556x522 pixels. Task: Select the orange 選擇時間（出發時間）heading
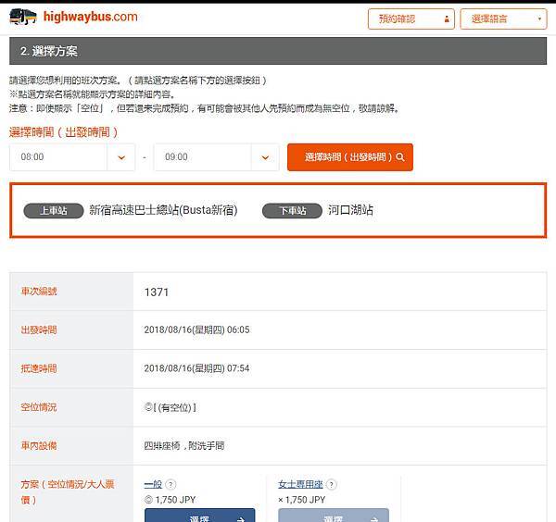click(63, 132)
